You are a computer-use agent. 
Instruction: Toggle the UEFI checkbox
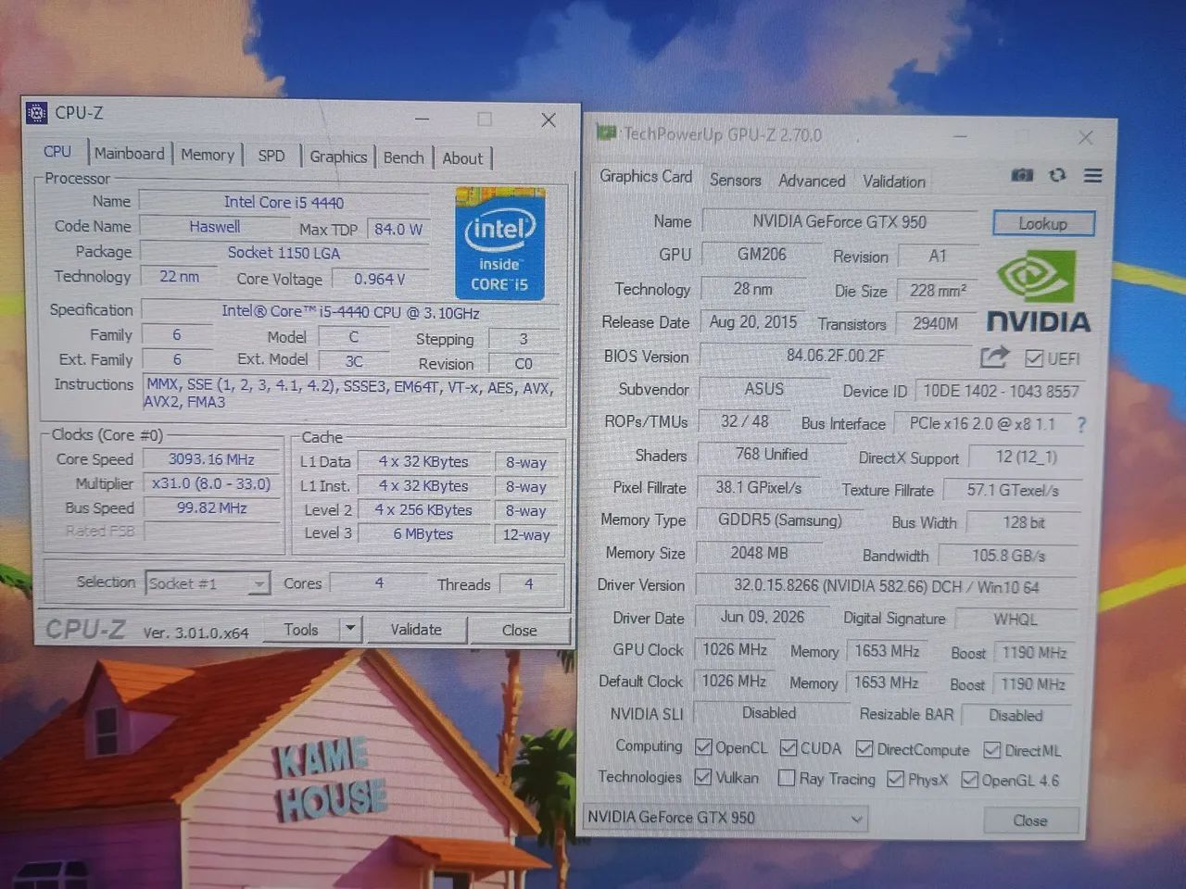pos(1034,358)
